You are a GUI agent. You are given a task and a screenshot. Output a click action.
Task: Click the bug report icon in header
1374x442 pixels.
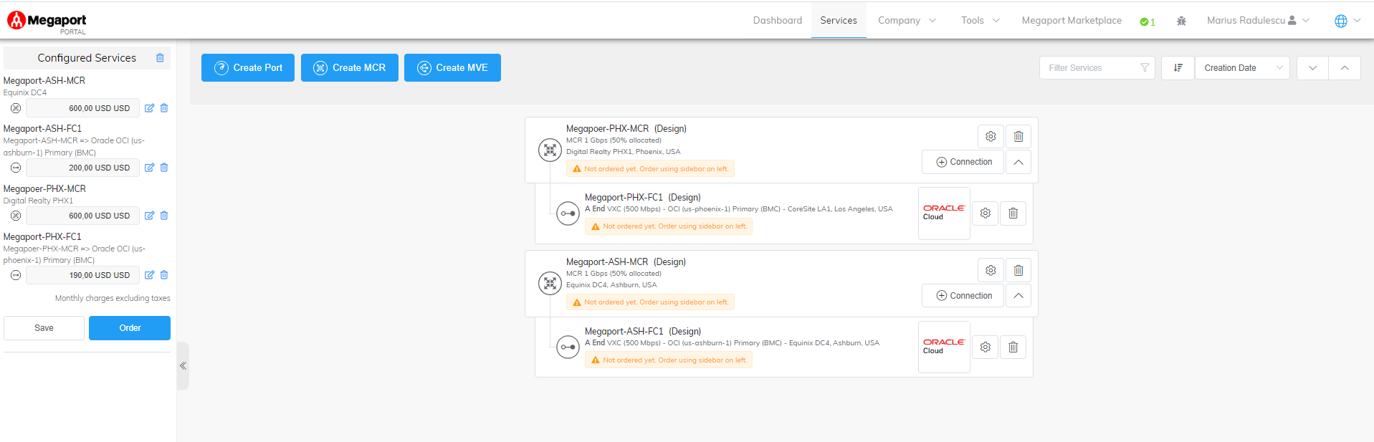click(1181, 21)
